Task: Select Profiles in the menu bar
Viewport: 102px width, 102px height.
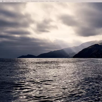Action: (42, 1)
